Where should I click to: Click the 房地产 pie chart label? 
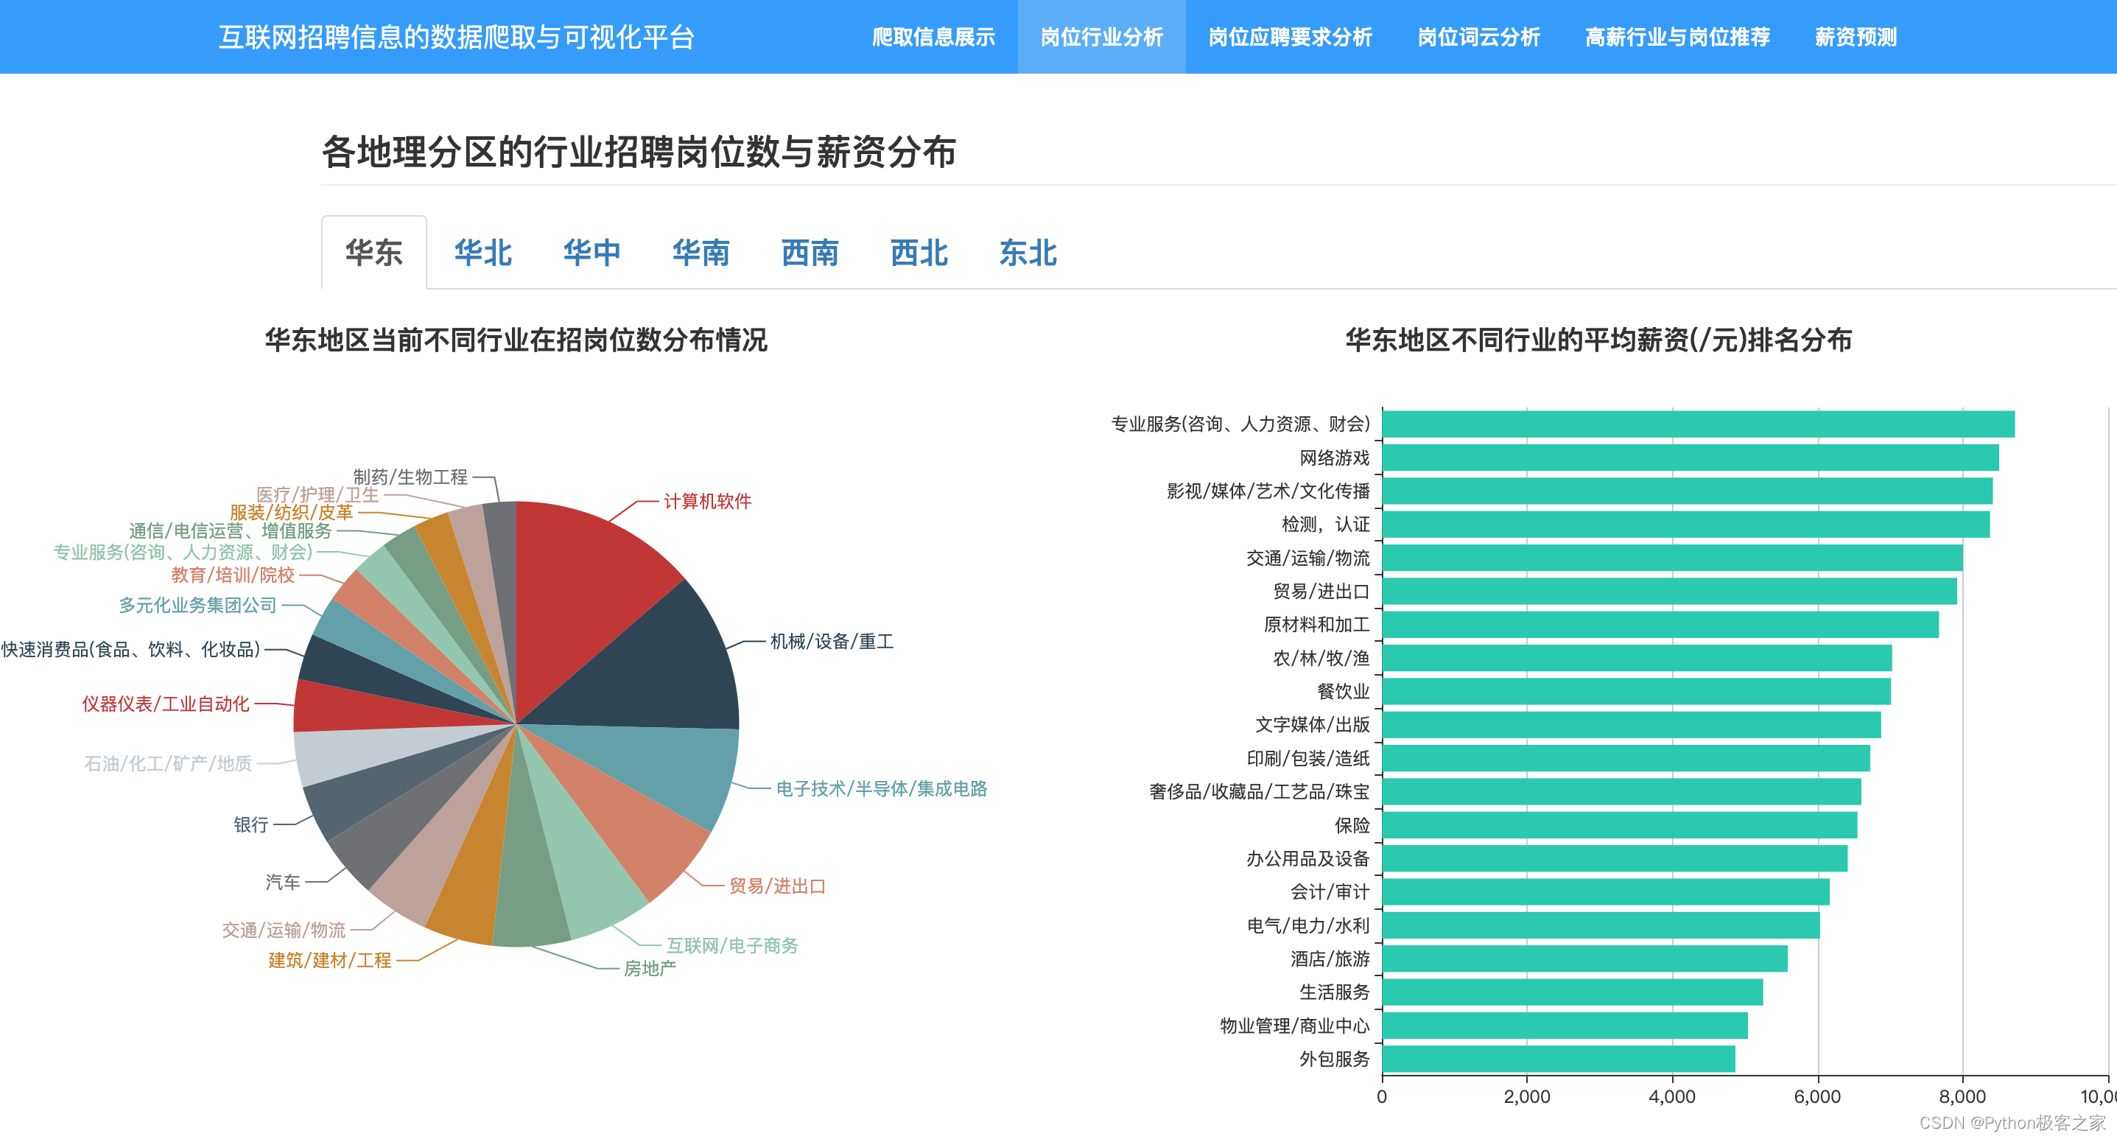[649, 968]
